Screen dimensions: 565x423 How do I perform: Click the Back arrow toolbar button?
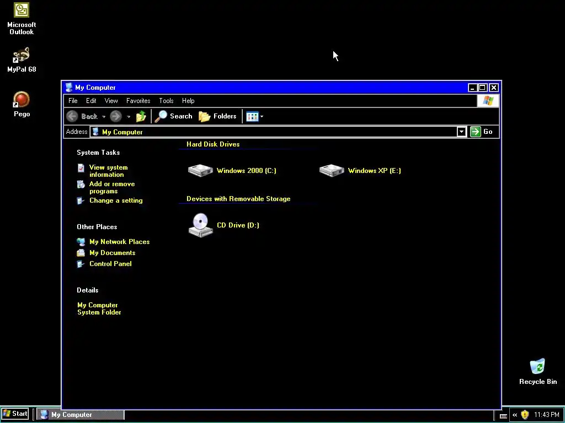click(x=72, y=116)
